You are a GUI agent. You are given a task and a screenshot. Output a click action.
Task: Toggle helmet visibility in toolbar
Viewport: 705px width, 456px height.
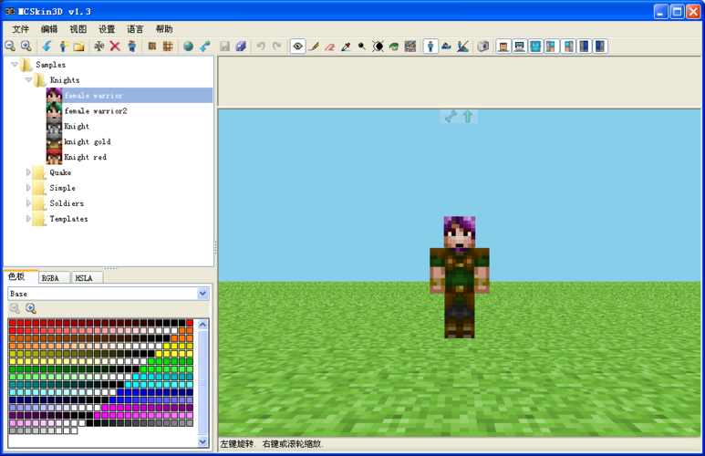tap(519, 46)
